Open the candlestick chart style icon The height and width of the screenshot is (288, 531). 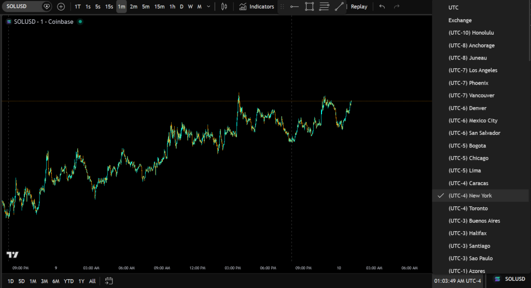pos(224,7)
